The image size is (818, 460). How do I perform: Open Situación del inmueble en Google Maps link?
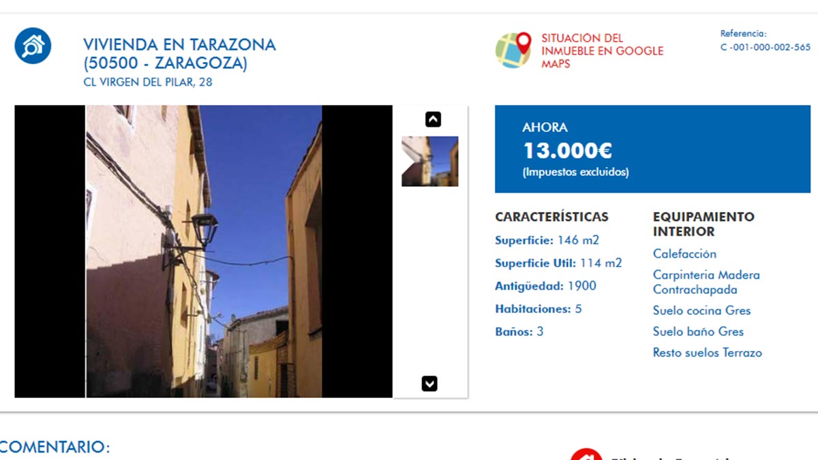(603, 51)
